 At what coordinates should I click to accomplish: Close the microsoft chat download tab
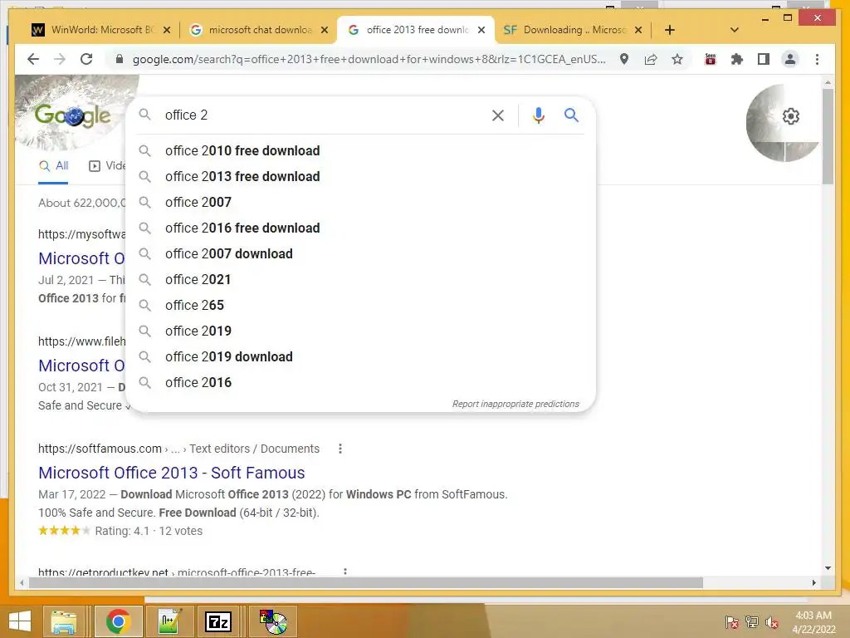[325, 30]
